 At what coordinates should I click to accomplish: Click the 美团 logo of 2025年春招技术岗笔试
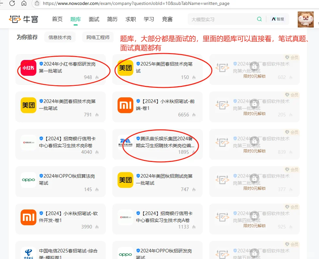[x=125, y=68]
